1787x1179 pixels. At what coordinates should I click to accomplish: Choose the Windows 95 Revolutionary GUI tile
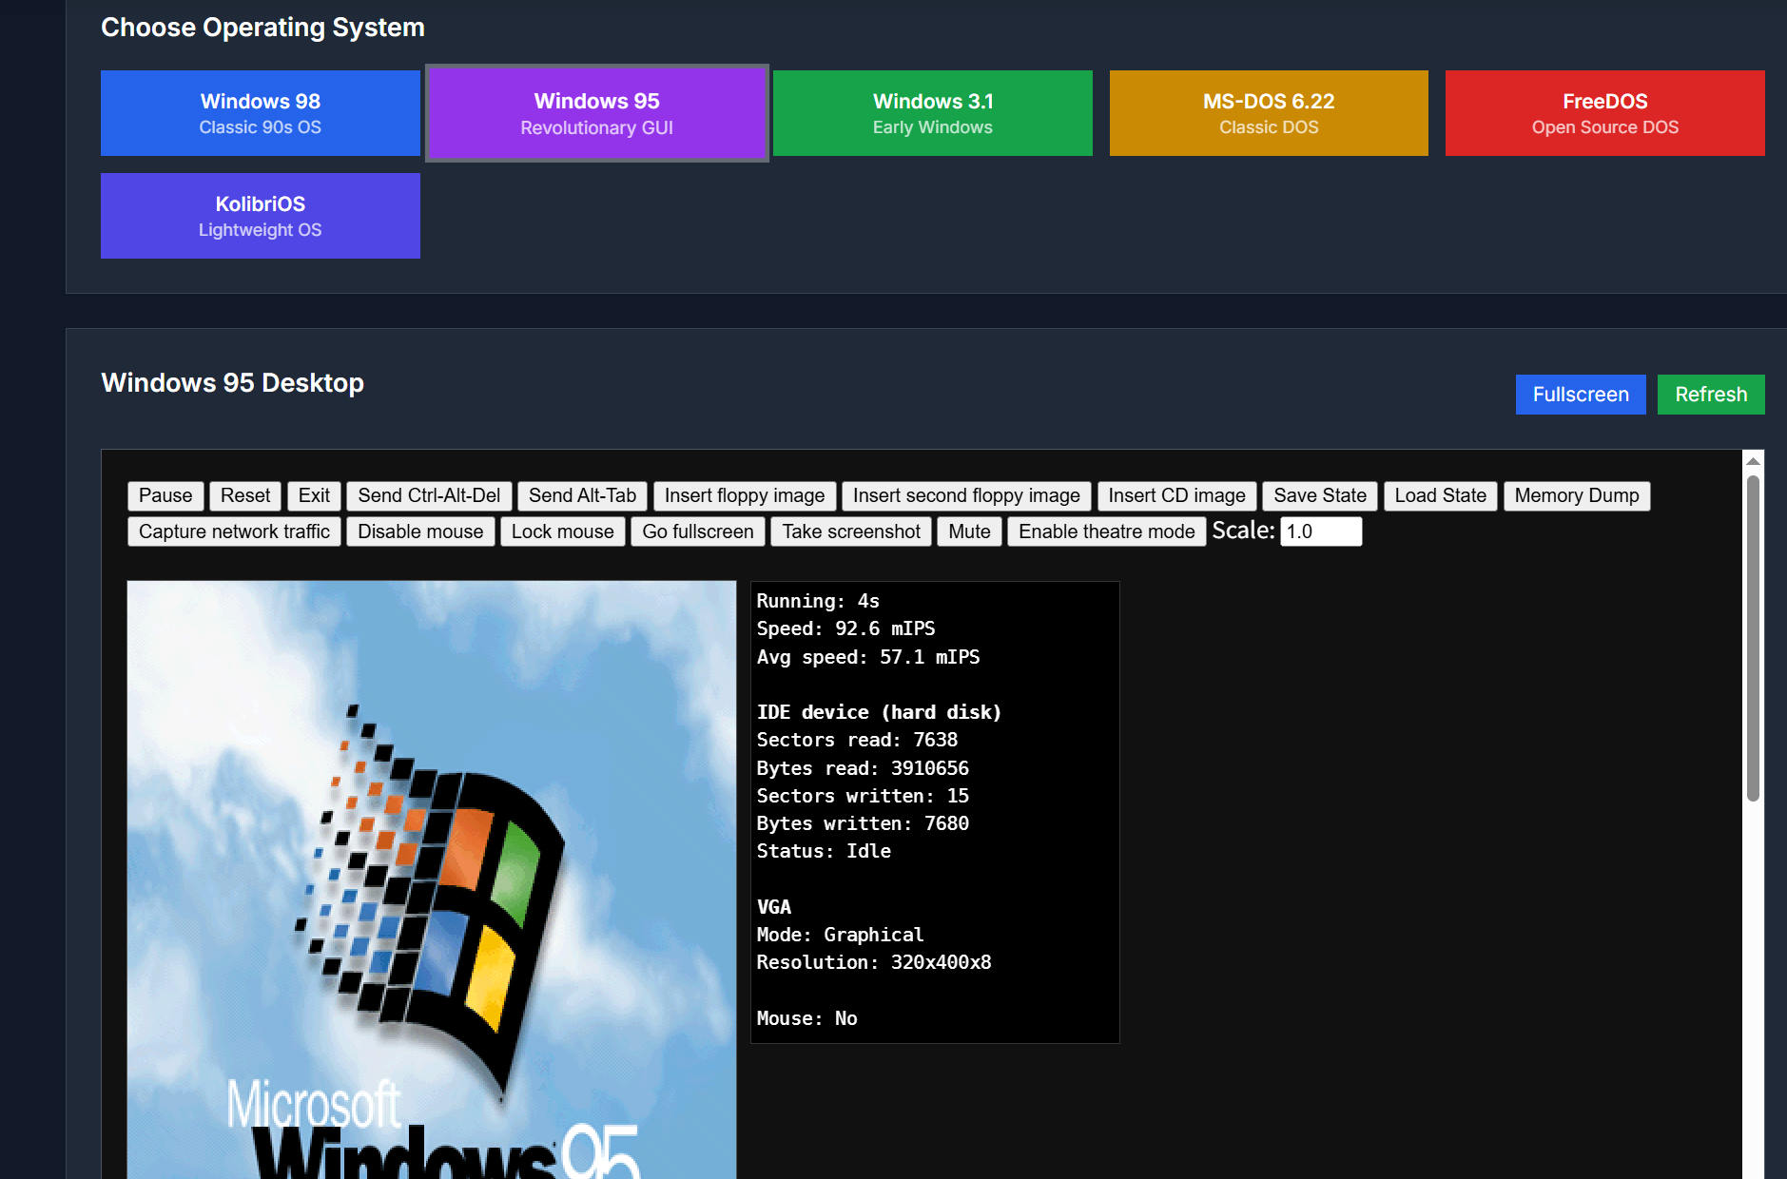597,113
